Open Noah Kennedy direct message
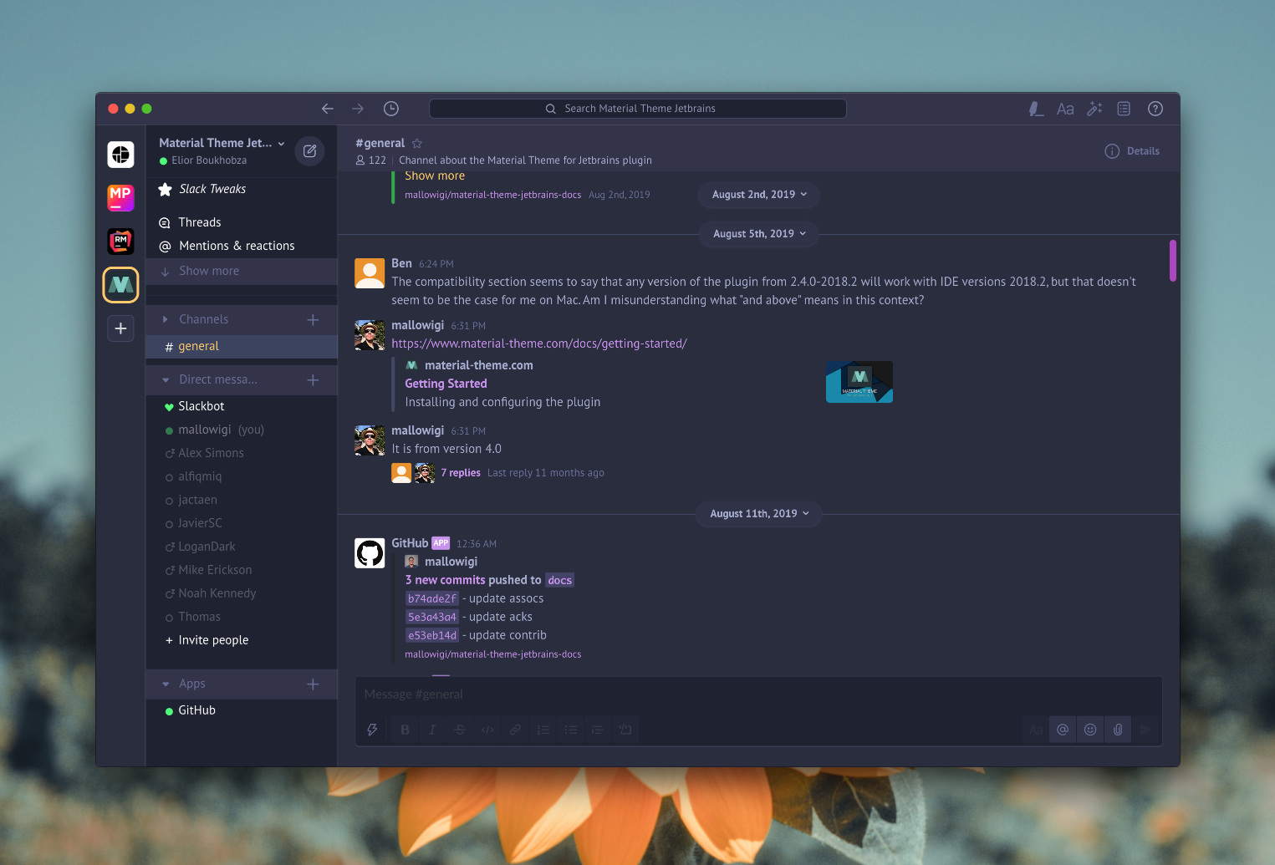Screen dimensions: 1275x865 pos(242,593)
